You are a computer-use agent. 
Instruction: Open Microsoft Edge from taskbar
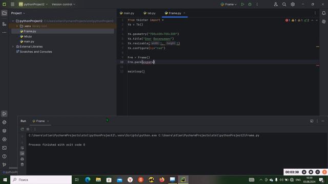pos(88,179)
